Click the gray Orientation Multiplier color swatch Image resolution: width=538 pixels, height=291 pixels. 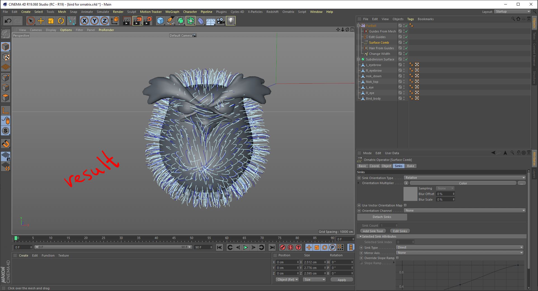click(410, 194)
